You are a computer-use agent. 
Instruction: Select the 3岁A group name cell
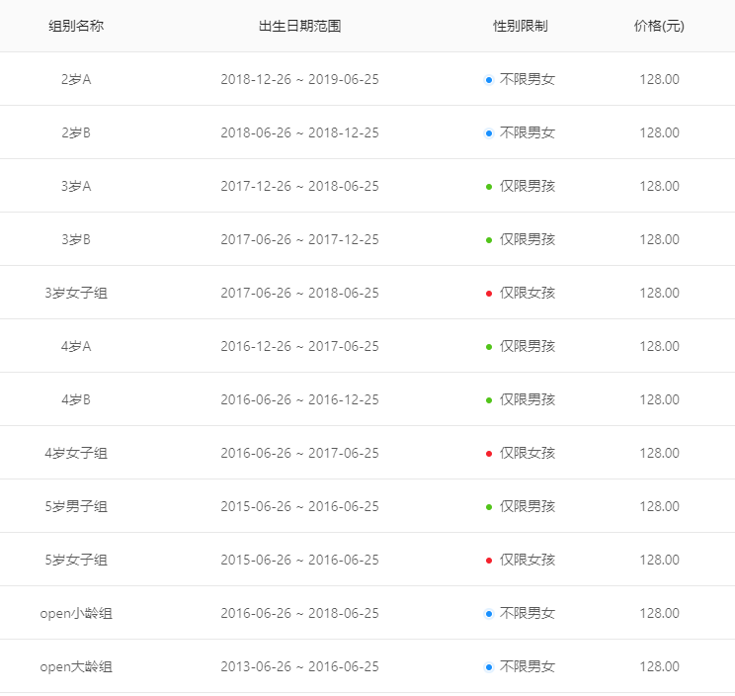(x=76, y=186)
